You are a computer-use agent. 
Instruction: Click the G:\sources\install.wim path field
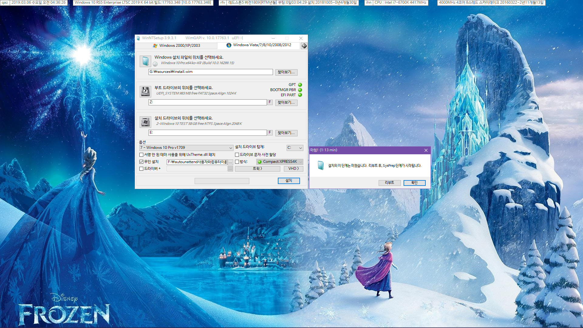coord(210,72)
